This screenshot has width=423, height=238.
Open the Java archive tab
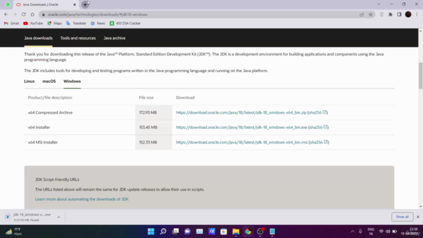(114, 38)
